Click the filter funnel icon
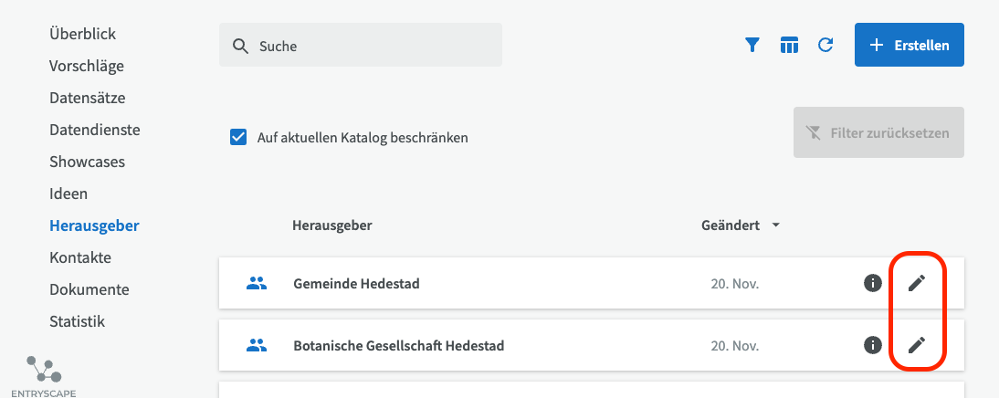999x398 pixels. coord(752,45)
